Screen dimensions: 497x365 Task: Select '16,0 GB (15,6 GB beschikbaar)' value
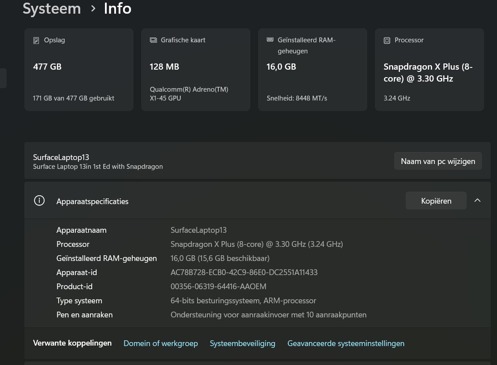pos(220,258)
